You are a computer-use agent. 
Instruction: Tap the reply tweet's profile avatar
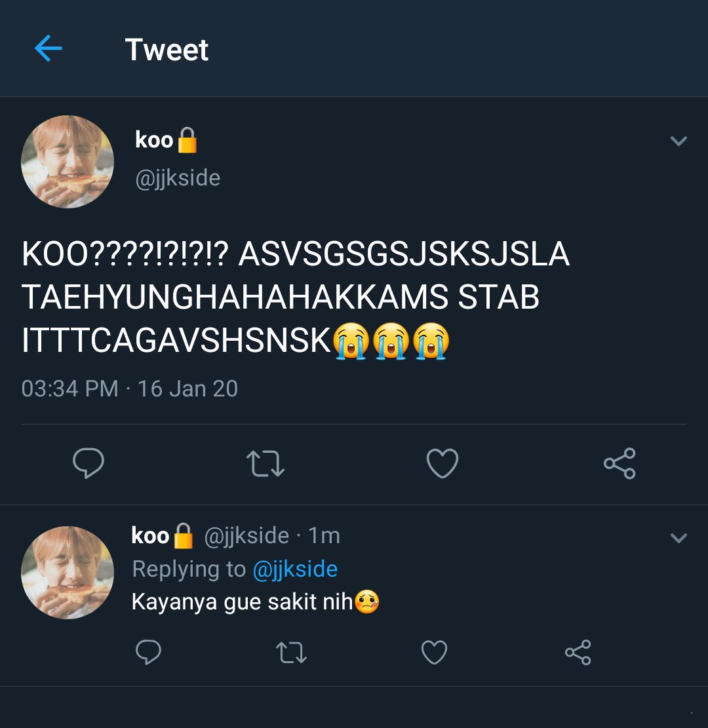[68, 573]
